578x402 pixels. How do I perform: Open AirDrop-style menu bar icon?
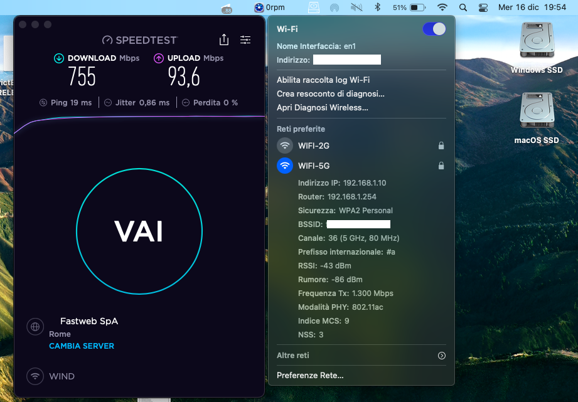click(334, 8)
